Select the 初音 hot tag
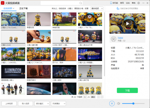Image resolution: width=150 pixels, height=108 pixels. tap(86, 8)
